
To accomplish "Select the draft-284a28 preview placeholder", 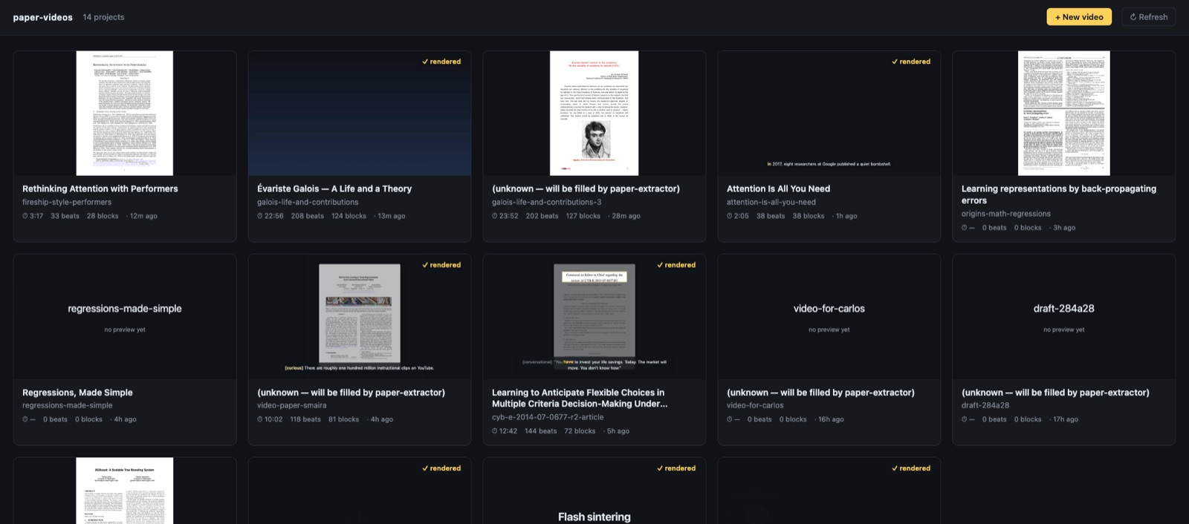I will (1064, 317).
